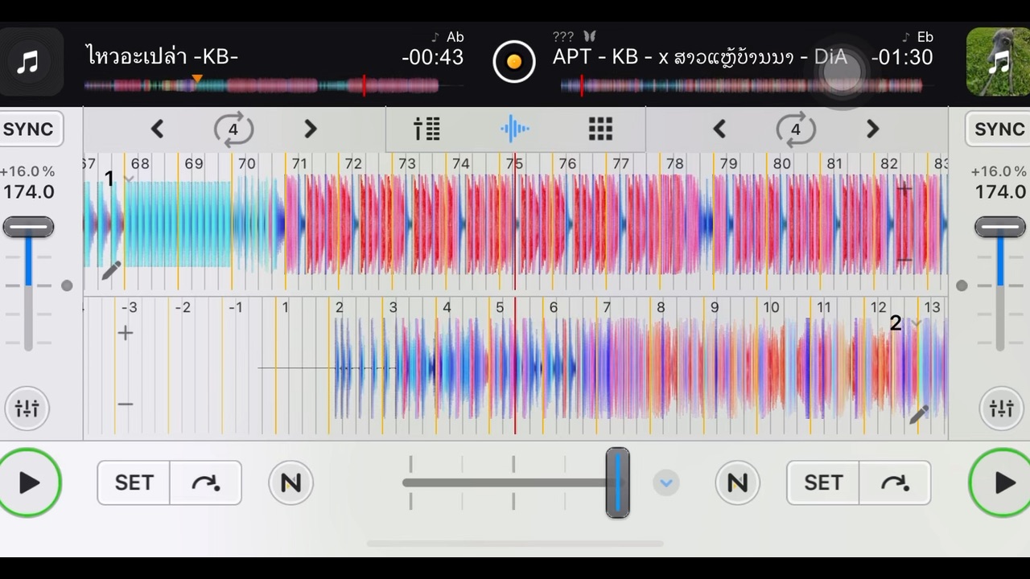The image size is (1030, 579).
Task: Toggle SYNC on the left deck
Action: (x=29, y=129)
